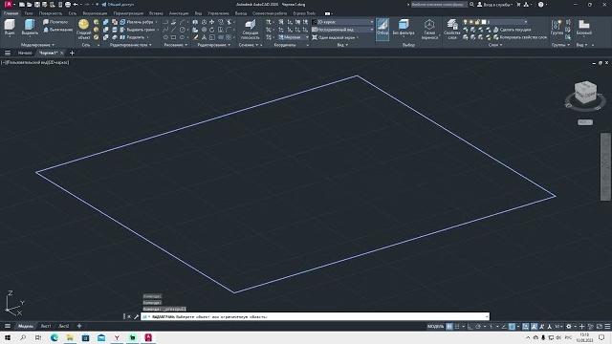Screen dimensions: 612x344
Task: Expand the Drawing (Рисование) panel
Action: (x=176, y=45)
